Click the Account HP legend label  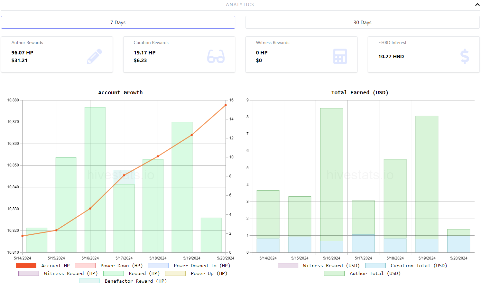55,266
